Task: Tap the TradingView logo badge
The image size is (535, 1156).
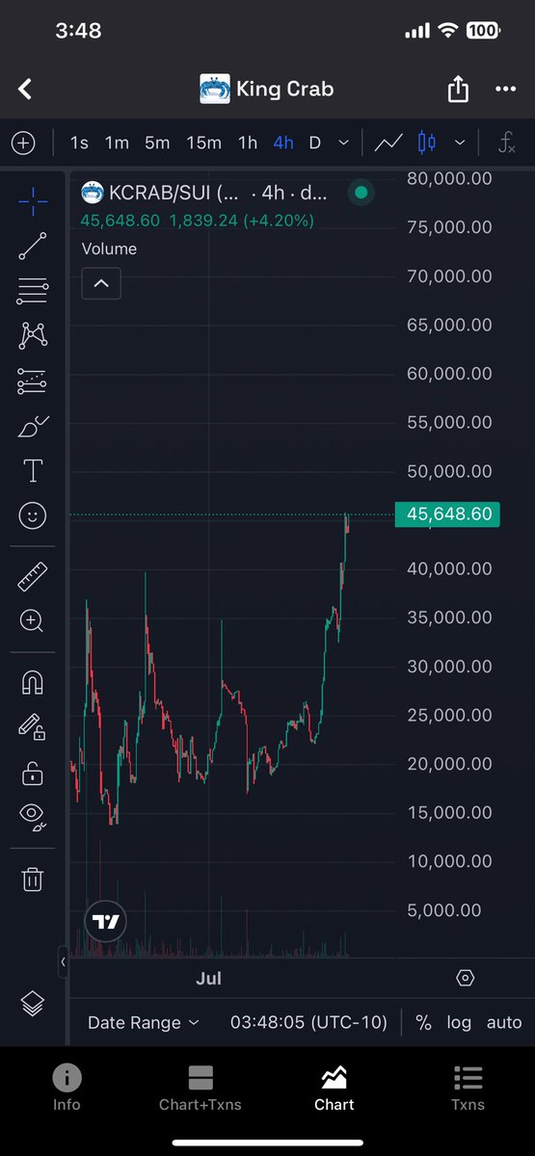Action: 106,922
